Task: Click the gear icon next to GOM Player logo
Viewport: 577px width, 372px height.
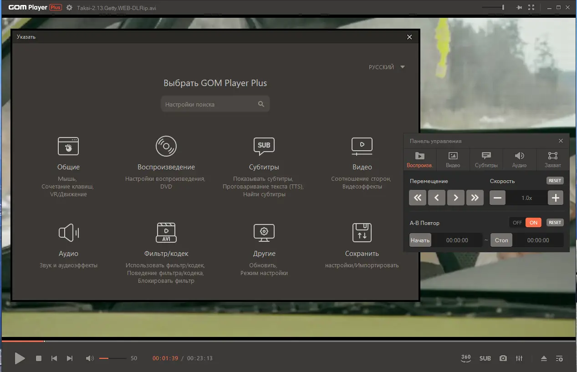Action: point(69,8)
